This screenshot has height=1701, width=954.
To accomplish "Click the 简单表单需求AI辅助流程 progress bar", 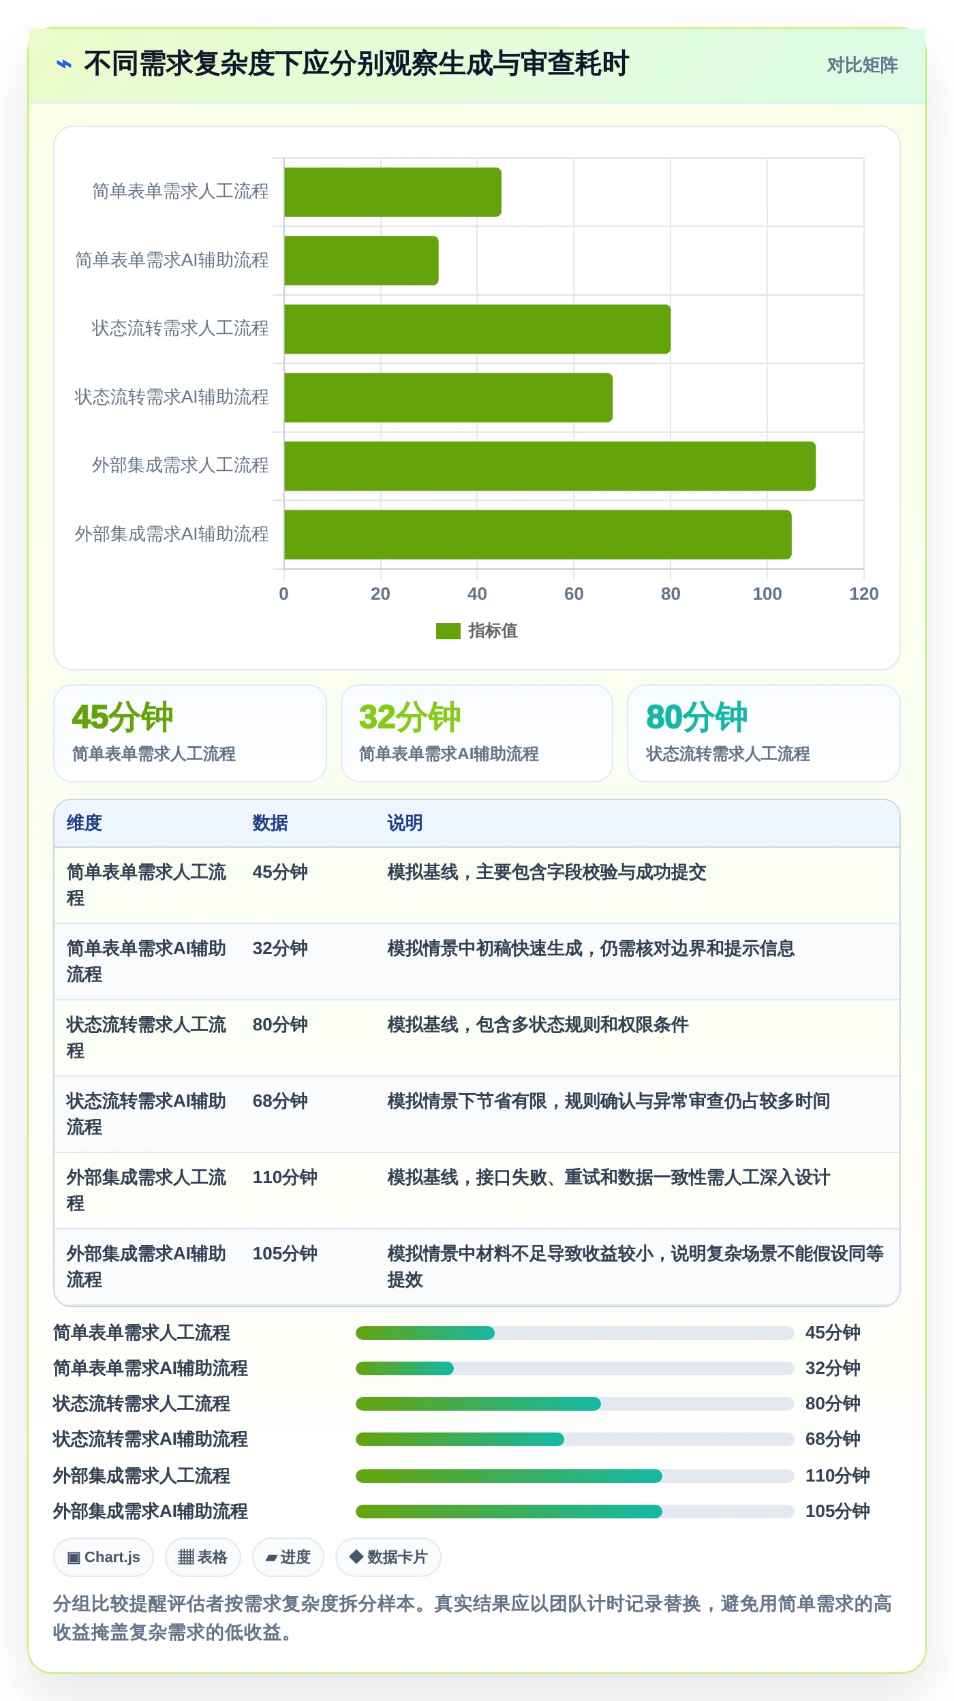I will 574,1368.
